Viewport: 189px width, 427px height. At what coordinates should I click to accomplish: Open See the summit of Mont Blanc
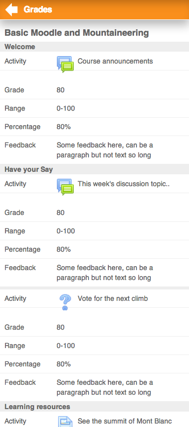click(x=125, y=421)
